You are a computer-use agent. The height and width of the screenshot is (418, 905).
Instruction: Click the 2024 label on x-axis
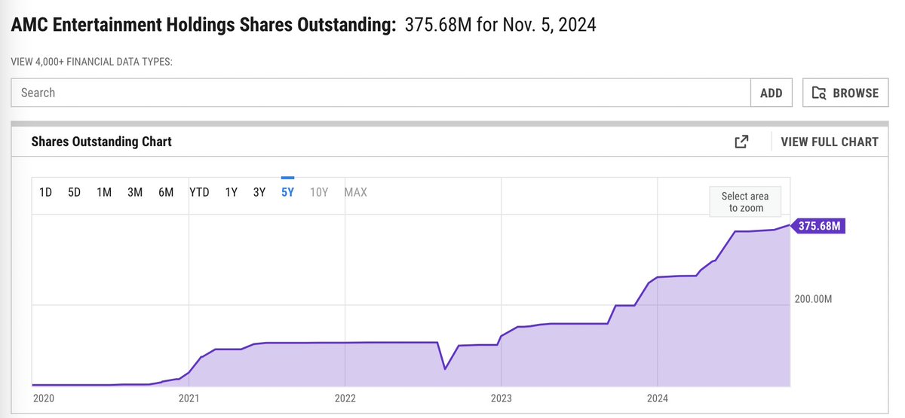(658, 398)
